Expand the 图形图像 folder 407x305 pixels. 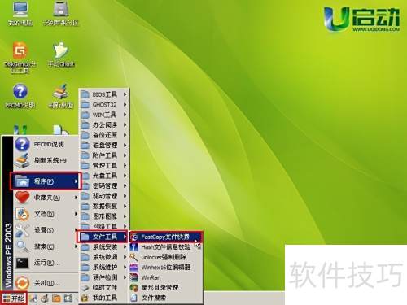pyautogui.click(x=103, y=216)
